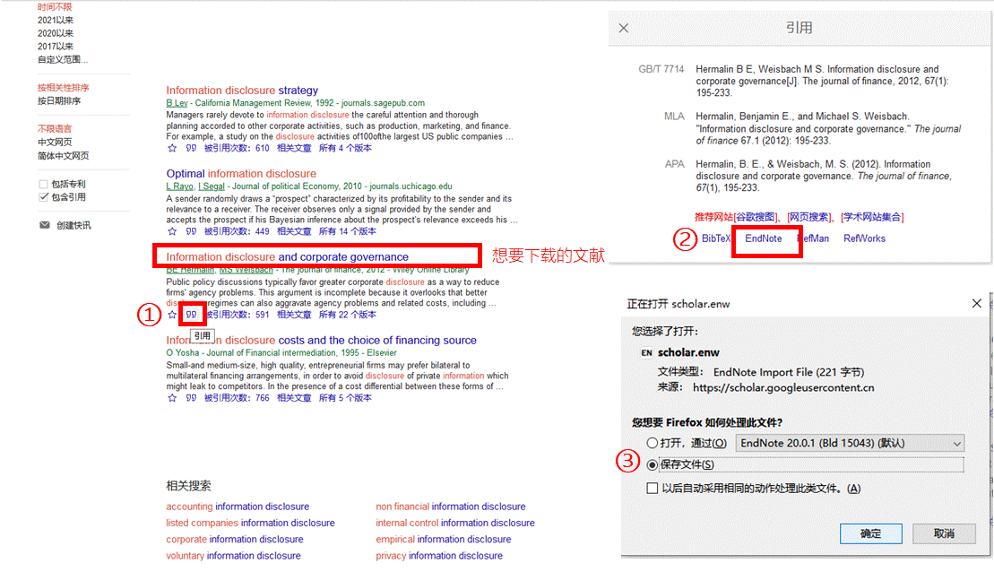Choose the RefWorks export option
Viewport: 994px width, 572px height.
[x=864, y=238]
